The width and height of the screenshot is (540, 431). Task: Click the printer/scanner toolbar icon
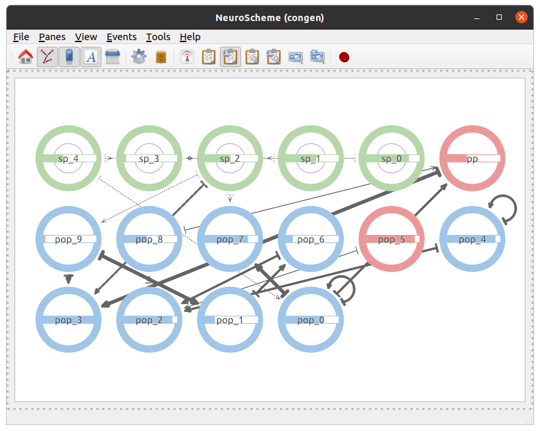click(113, 57)
